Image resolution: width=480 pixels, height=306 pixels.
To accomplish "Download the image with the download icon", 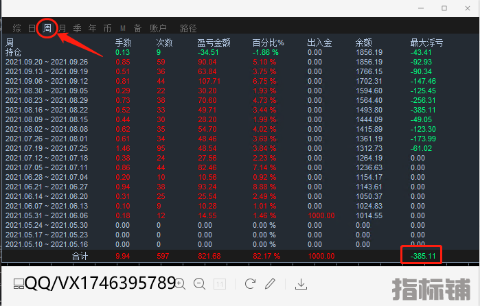I will [x=301, y=283].
